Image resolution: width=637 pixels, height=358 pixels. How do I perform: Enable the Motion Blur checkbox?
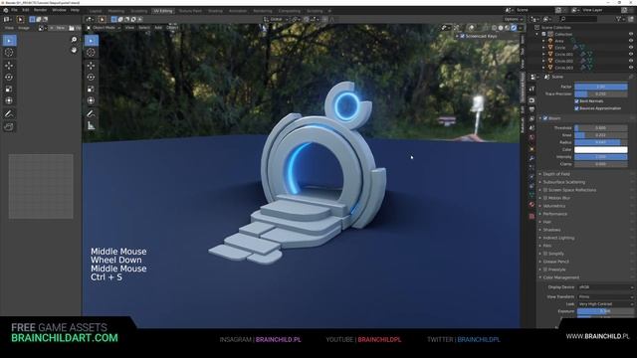[545, 198]
